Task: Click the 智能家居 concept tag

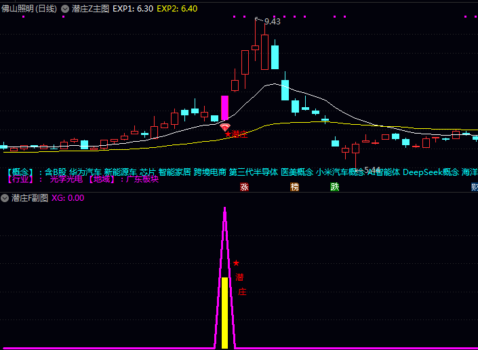Action: pos(175,172)
